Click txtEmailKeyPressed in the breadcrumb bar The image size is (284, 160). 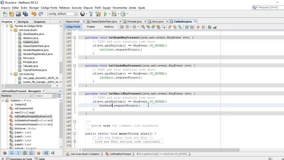(120, 154)
